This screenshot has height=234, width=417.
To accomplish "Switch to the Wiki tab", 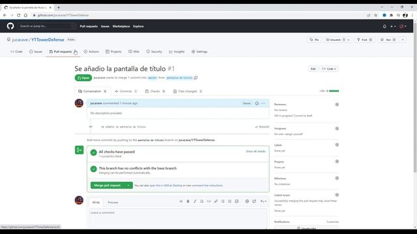I will [x=134, y=51].
